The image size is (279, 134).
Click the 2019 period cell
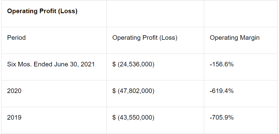coord(14,117)
